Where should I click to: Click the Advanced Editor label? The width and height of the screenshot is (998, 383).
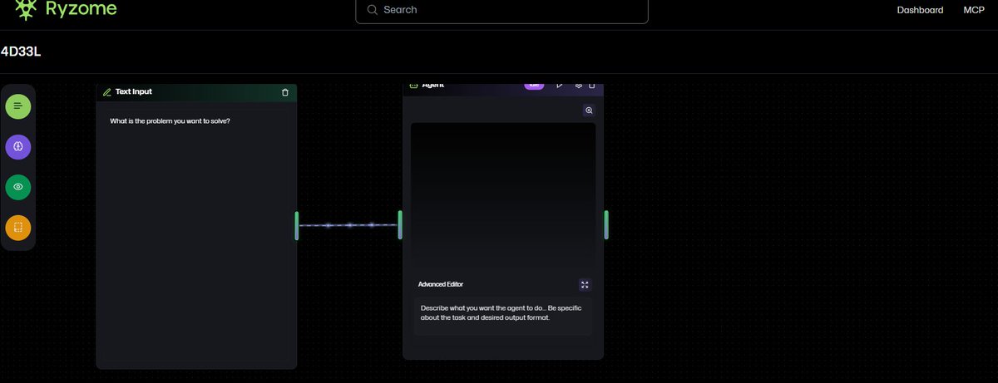coord(441,284)
